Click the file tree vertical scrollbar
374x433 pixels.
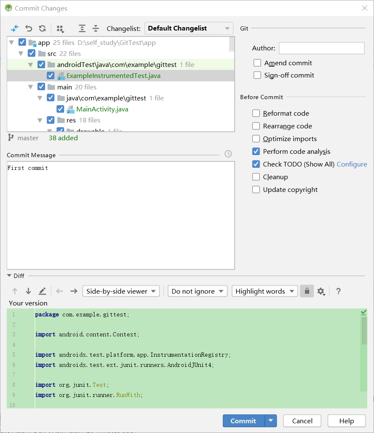pos(232,44)
